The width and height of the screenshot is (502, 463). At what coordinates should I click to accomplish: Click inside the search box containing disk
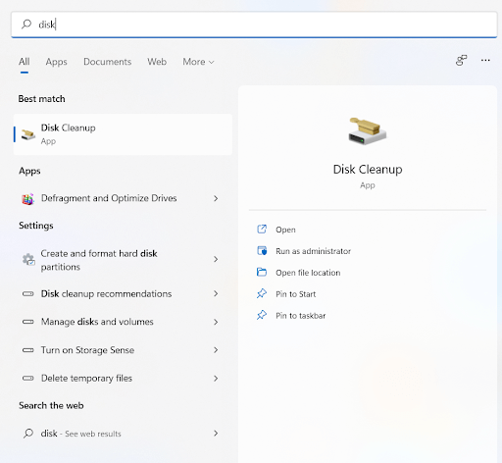pyautogui.click(x=254, y=25)
